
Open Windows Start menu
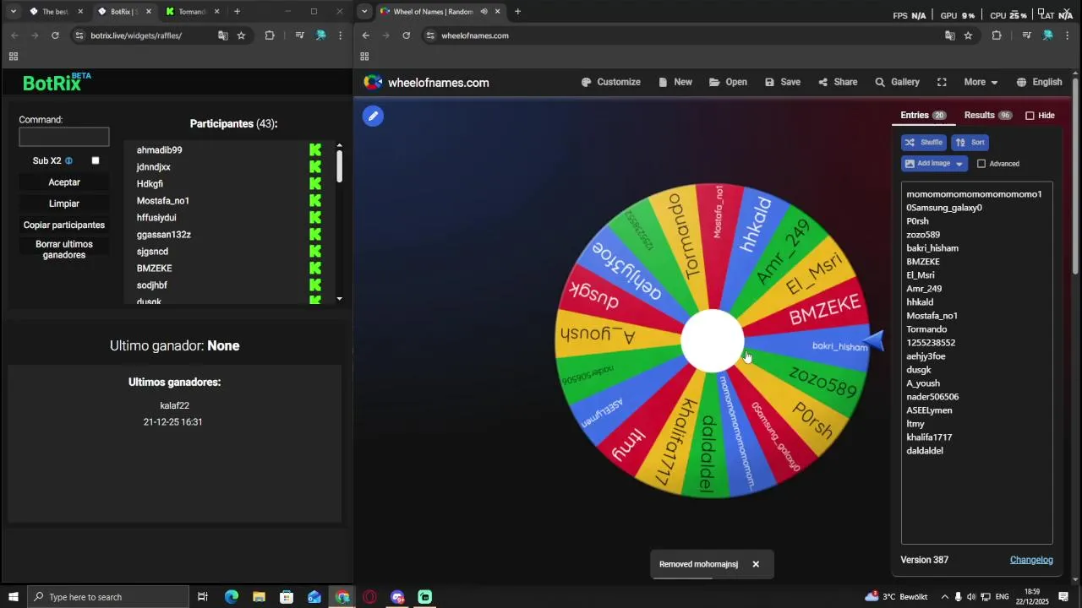(x=13, y=597)
